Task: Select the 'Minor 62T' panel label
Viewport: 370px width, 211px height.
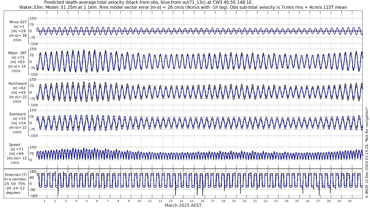Action: point(18,22)
